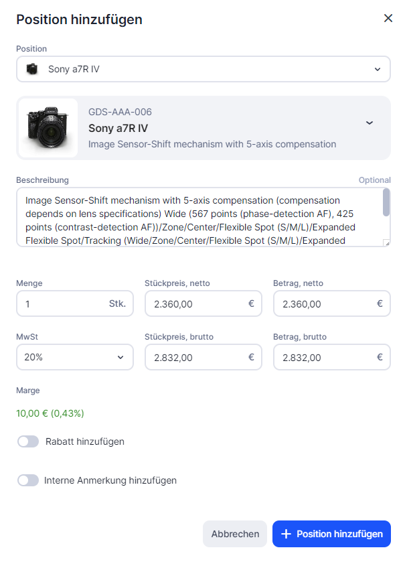Open the Position dropdown showing Sony a7R IV

point(203,69)
